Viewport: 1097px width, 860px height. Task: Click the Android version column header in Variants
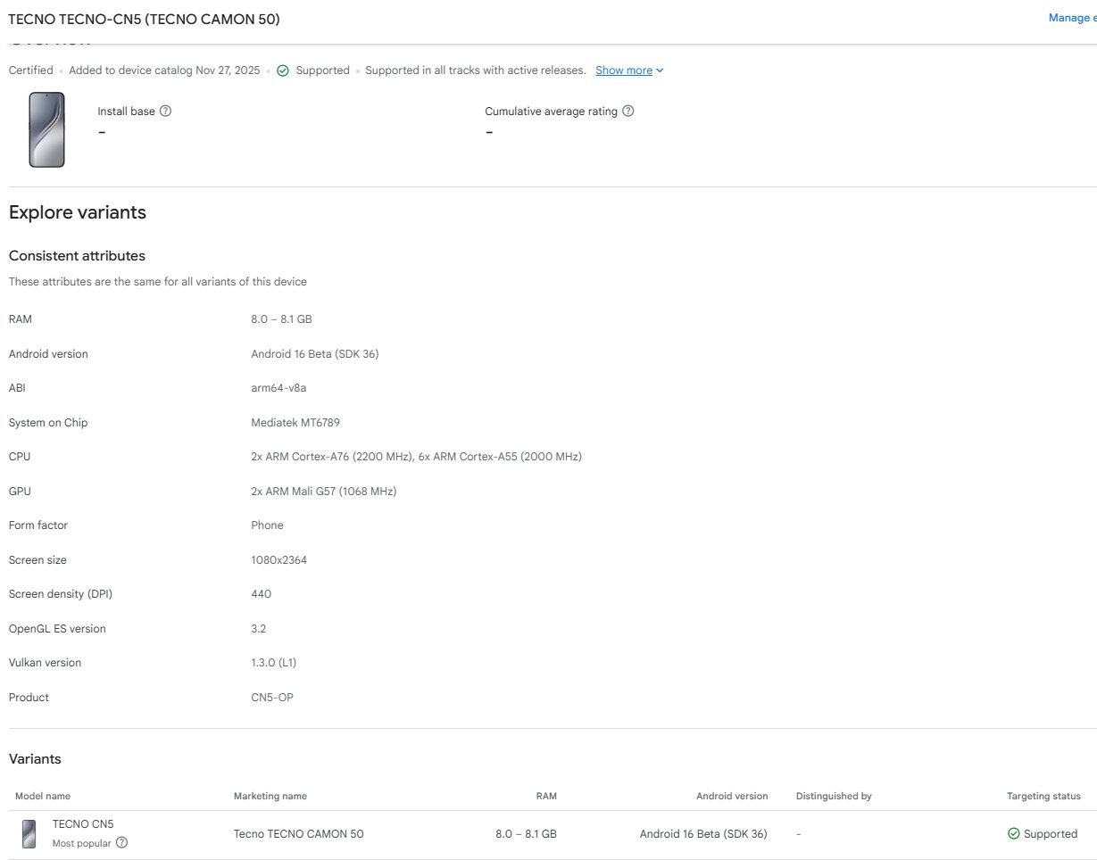pos(732,796)
